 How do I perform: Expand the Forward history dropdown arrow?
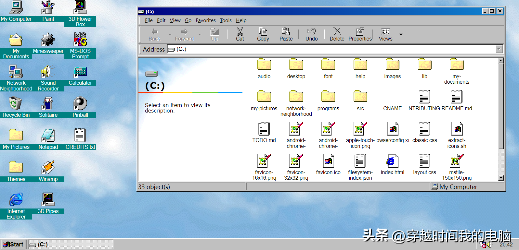[x=200, y=34]
